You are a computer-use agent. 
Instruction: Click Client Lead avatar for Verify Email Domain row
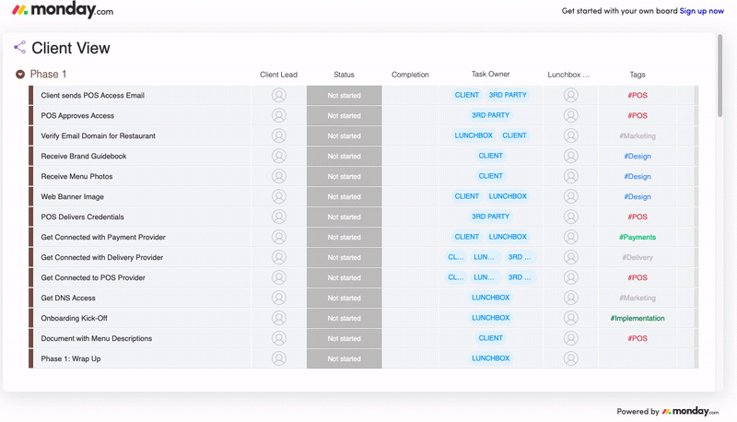tap(279, 135)
